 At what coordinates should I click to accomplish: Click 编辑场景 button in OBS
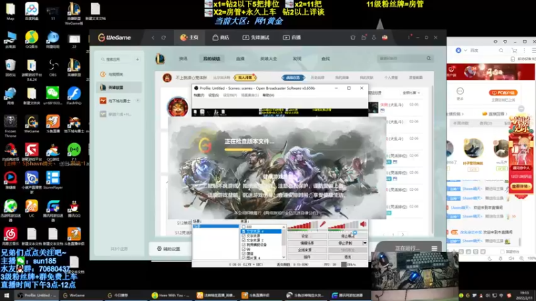click(307, 243)
